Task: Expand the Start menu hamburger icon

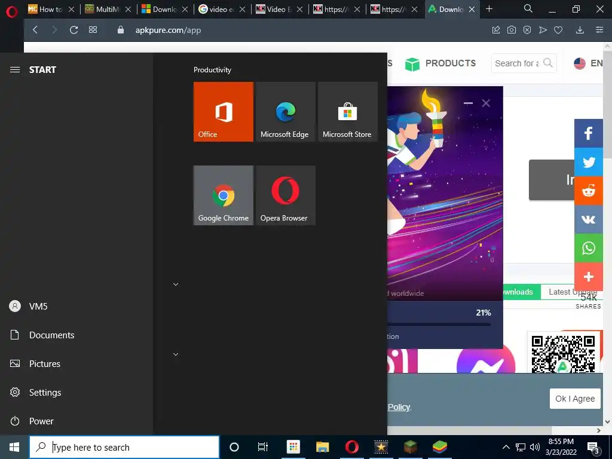Action: (x=15, y=70)
